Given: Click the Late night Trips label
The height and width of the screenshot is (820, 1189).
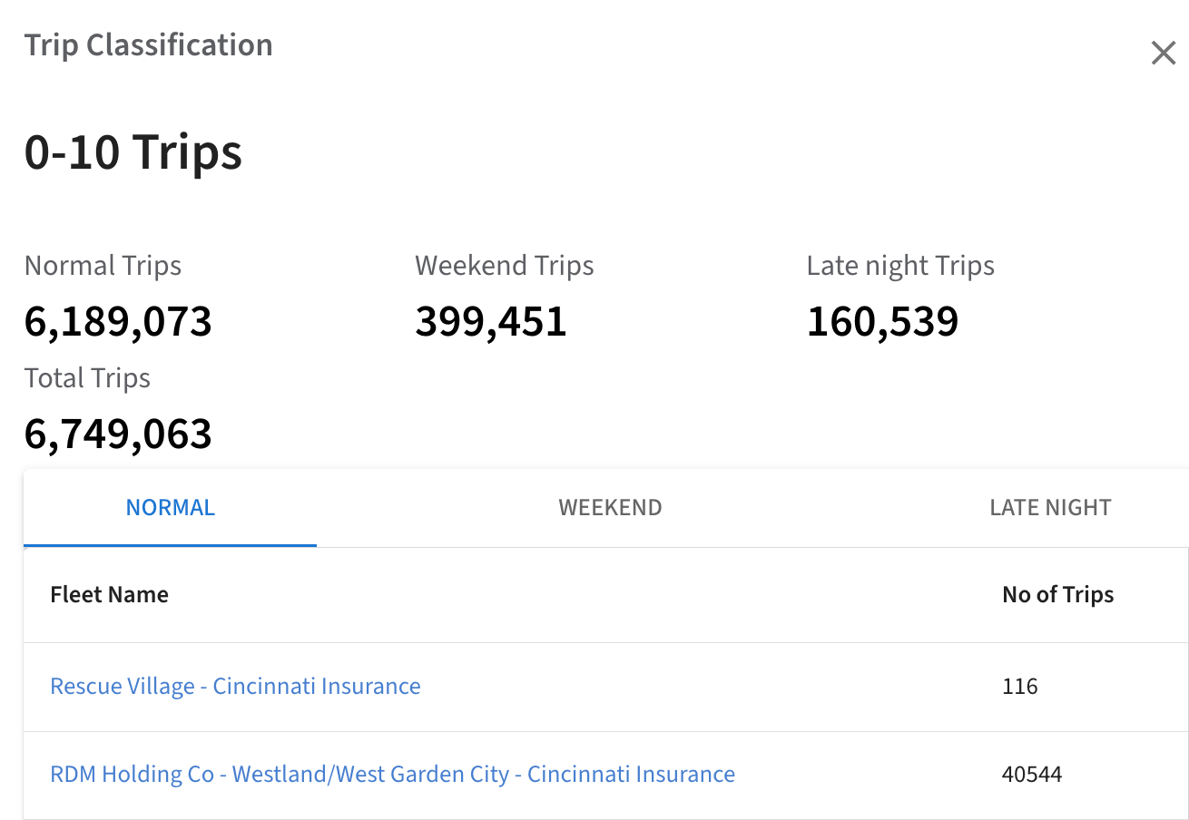Looking at the screenshot, I should coord(900,266).
